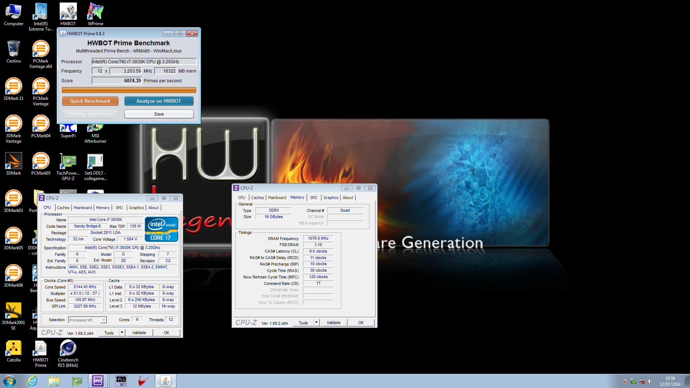This screenshot has height=388, width=690.
Task: Open Tools in the Memory CPU-Z window
Action: [303, 323]
